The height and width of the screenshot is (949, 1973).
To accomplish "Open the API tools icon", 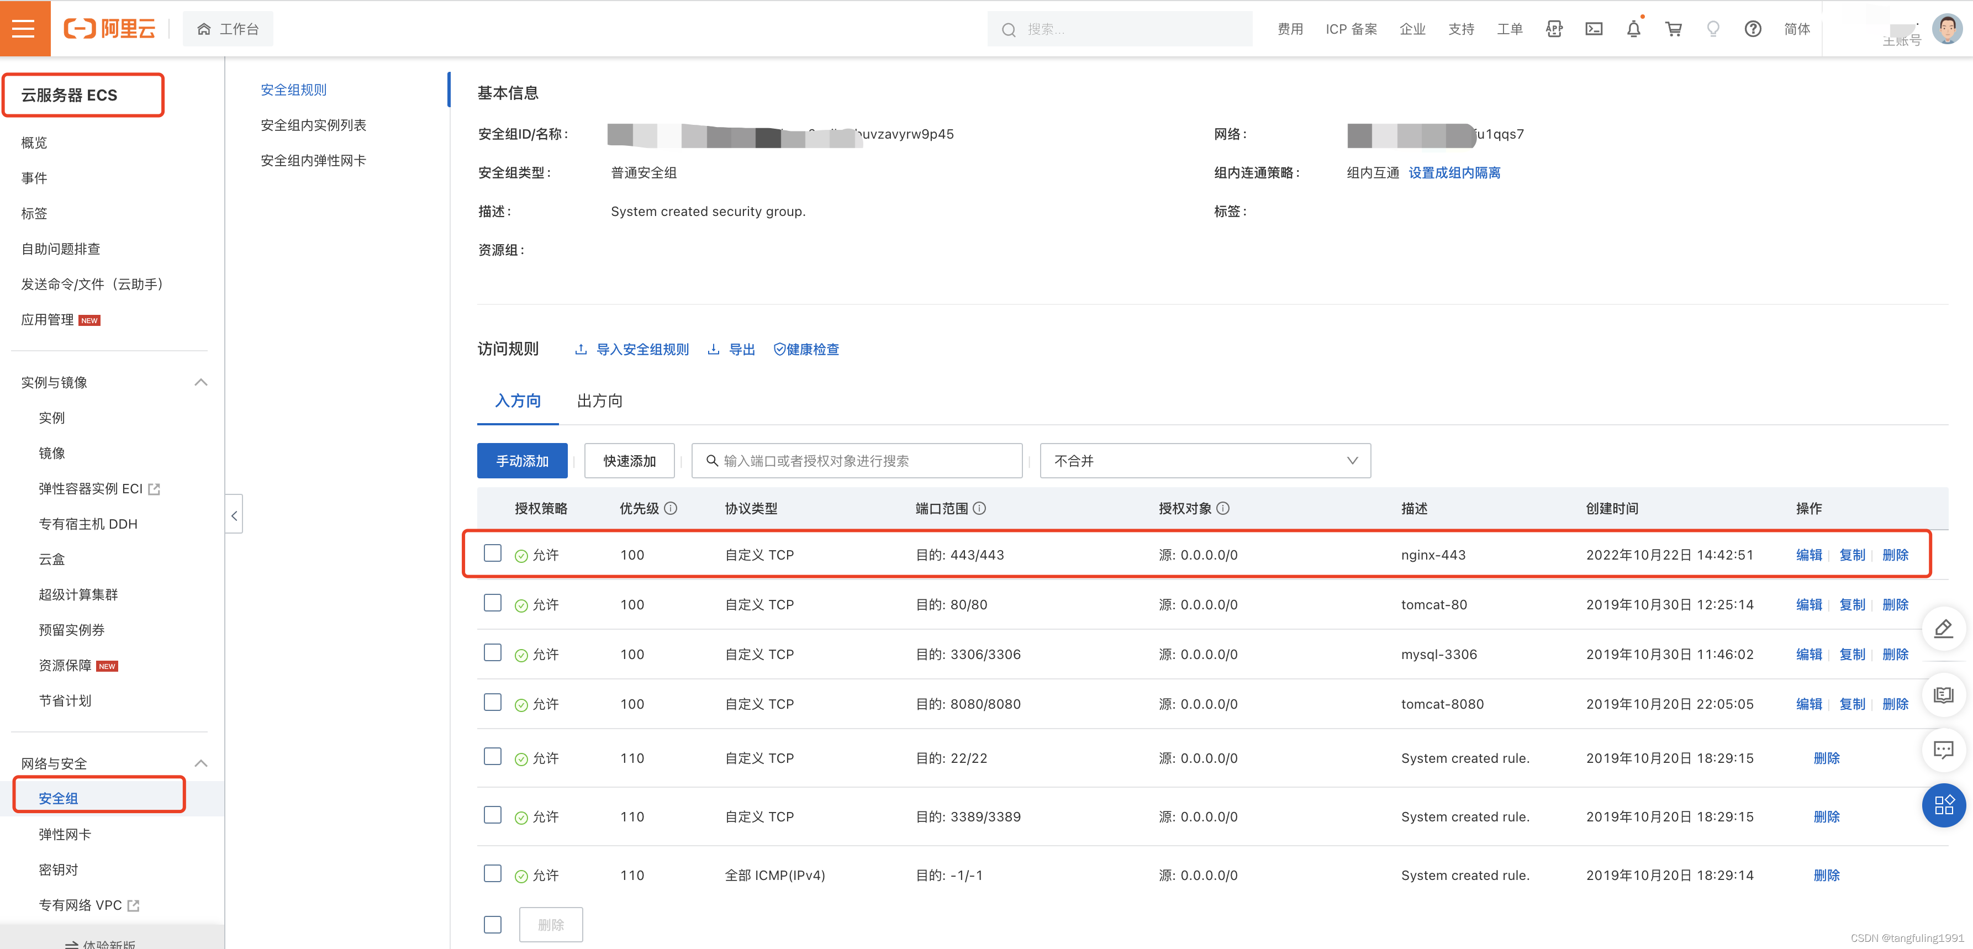I will pyautogui.click(x=1554, y=29).
